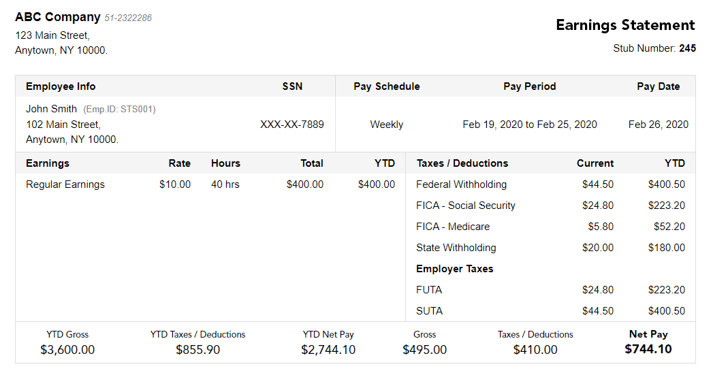Select the masked SSN XXX-XX-7889
The height and width of the screenshot is (390, 711).
[x=292, y=125]
